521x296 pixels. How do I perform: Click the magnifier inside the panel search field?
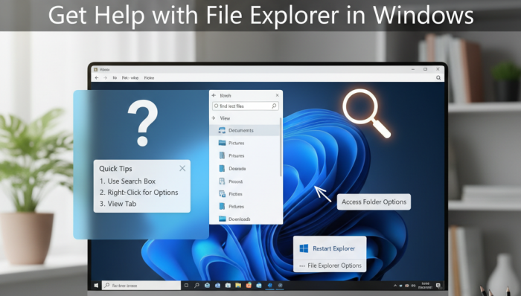point(274,106)
